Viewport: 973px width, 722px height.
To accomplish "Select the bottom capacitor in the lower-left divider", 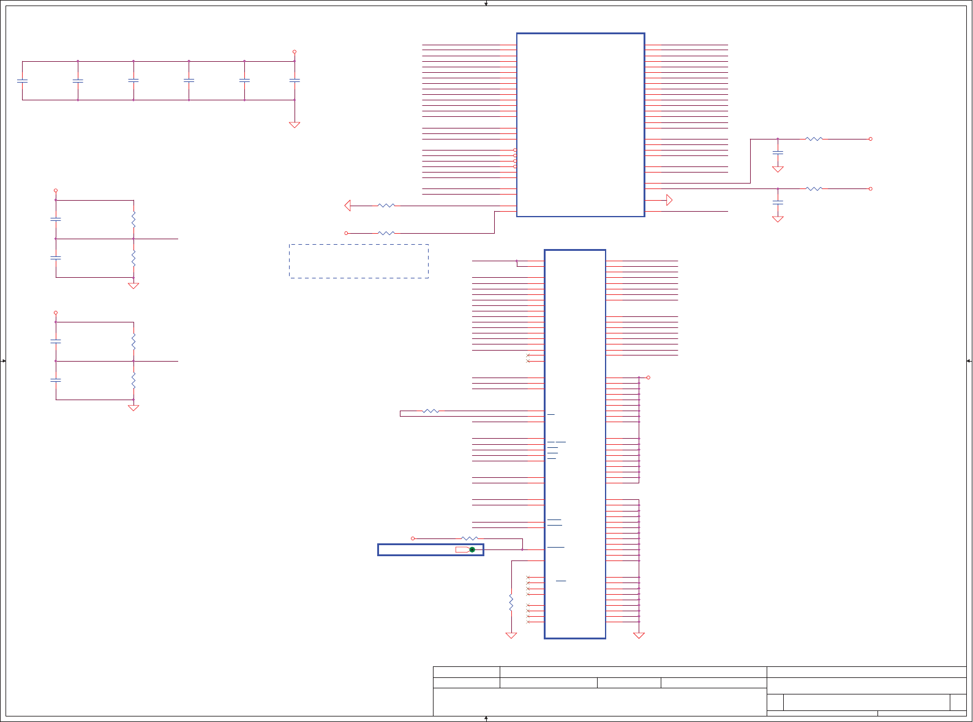I will point(56,380).
